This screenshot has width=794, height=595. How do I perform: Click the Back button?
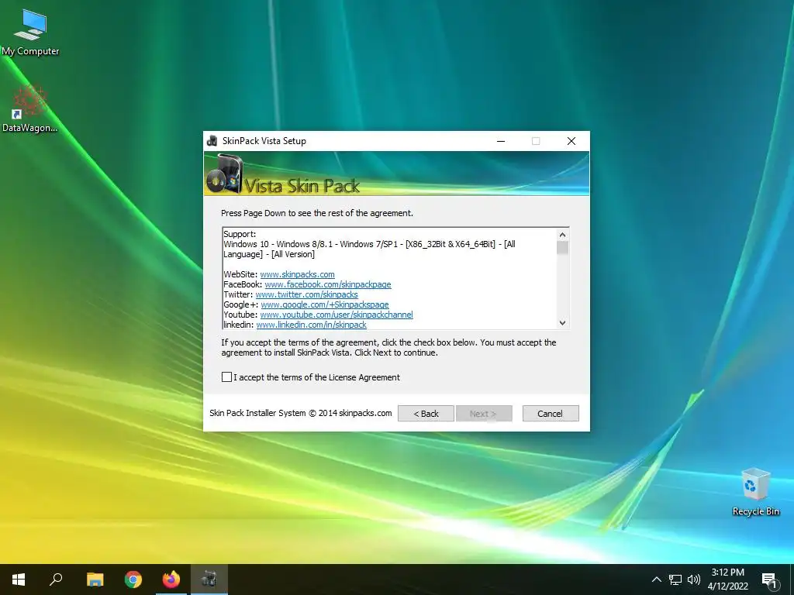pos(426,414)
